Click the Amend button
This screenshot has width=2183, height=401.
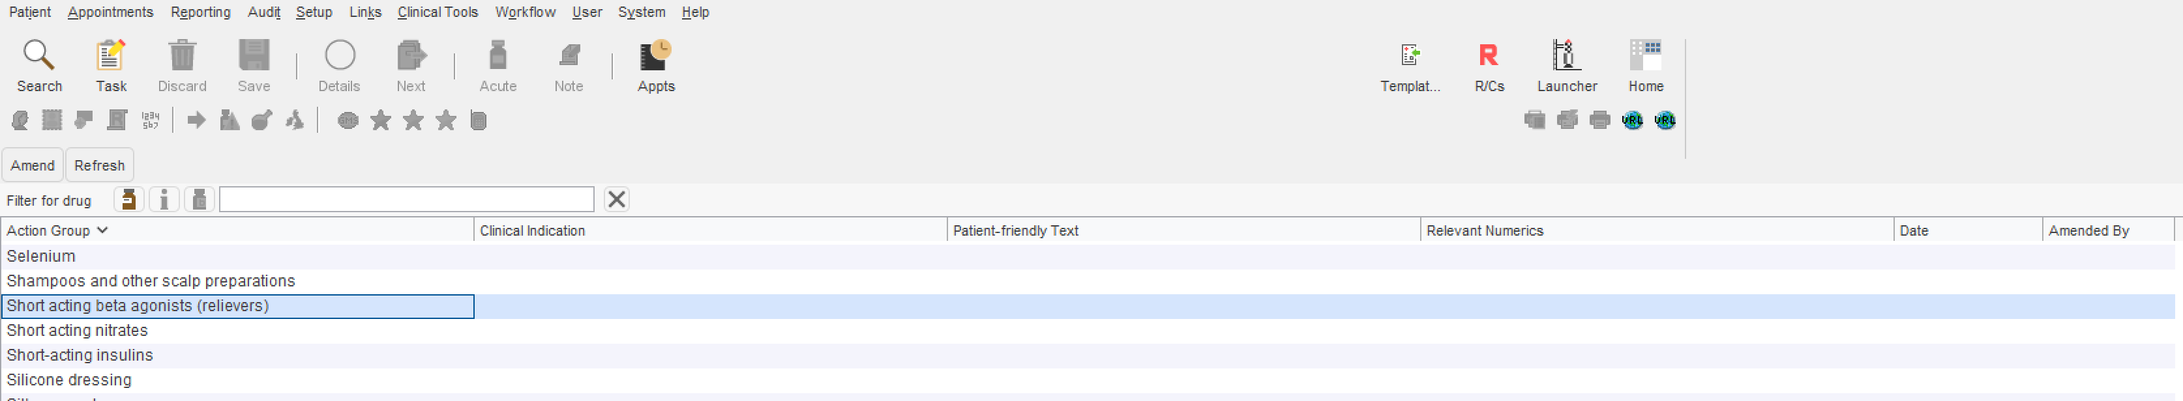32,165
